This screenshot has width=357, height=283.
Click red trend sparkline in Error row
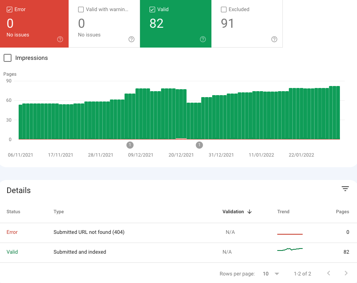[290, 234]
